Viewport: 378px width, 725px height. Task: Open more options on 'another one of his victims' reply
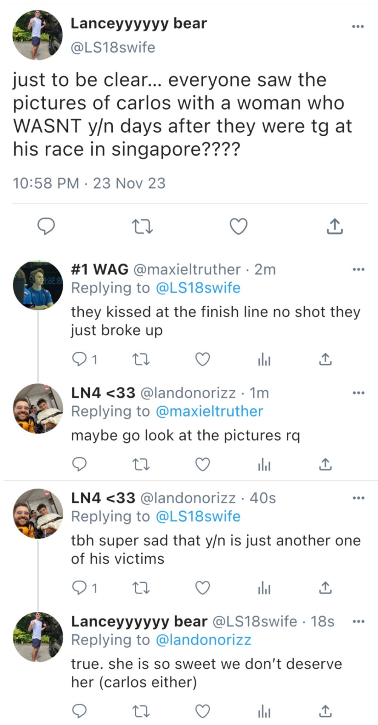(358, 498)
